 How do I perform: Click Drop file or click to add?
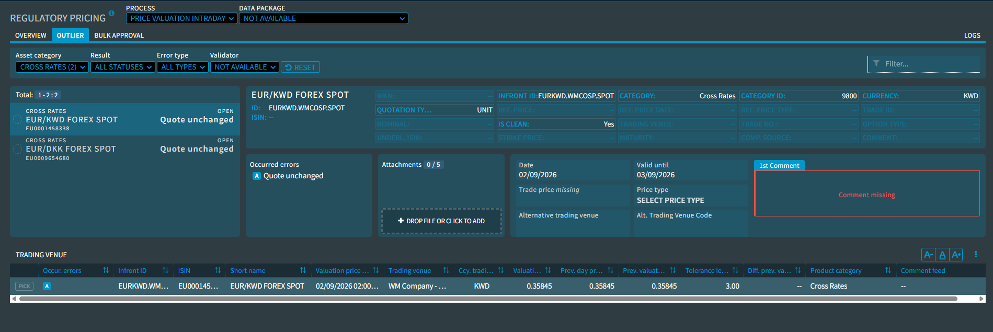click(x=441, y=221)
